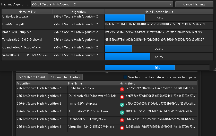Image resolution: width=216 pixels, height=136 pixels.
Task: Click red X icon for UnityHubSetup.exe row
Action: coord(122,89)
